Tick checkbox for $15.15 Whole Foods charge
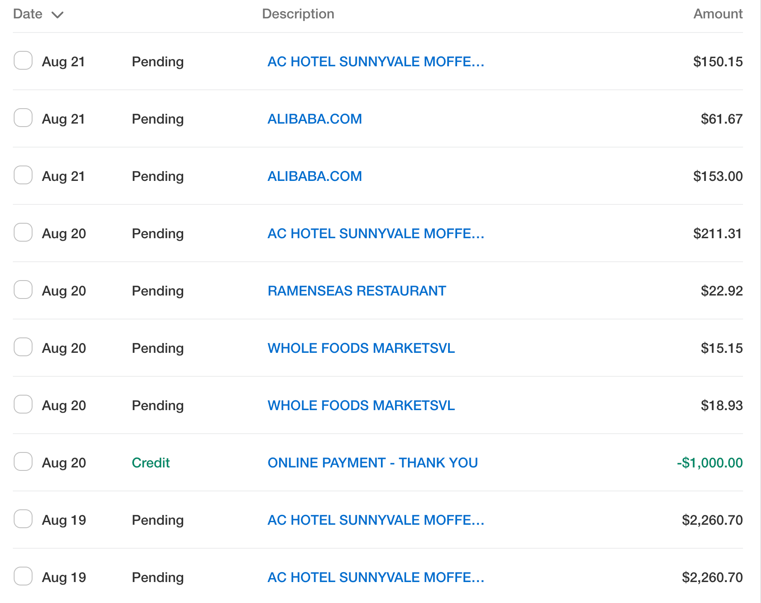 (23, 347)
